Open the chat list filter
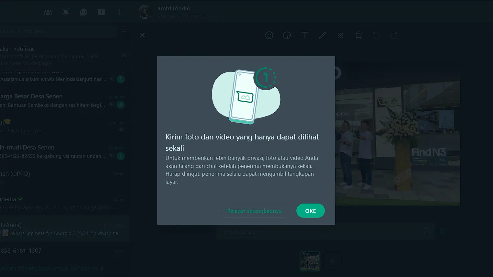The height and width of the screenshot is (277, 493). tap(124, 31)
